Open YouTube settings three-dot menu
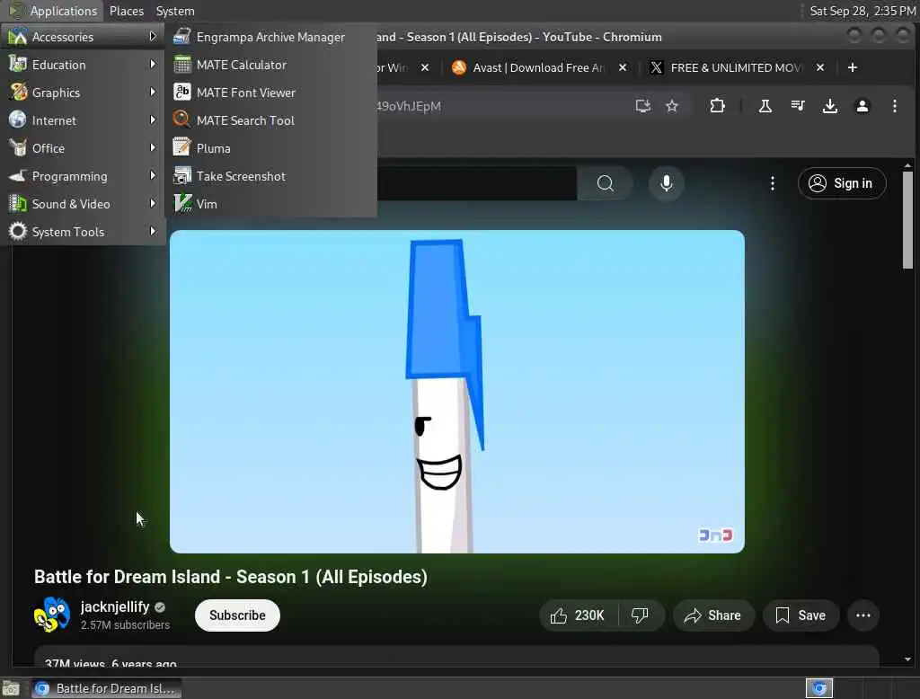This screenshot has height=699, width=920. tap(772, 183)
